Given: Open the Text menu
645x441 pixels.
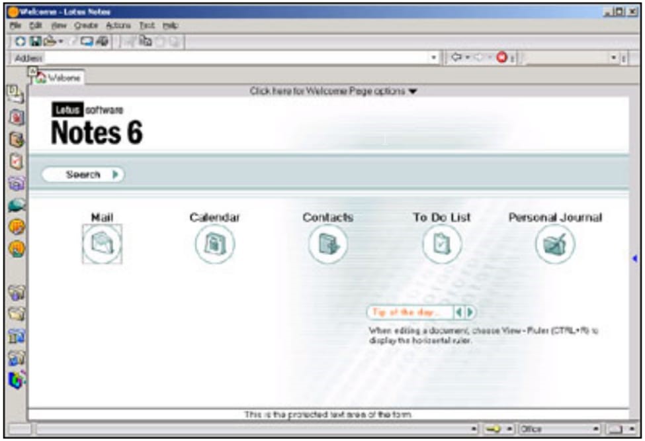Looking at the screenshot, I should 146,26.
